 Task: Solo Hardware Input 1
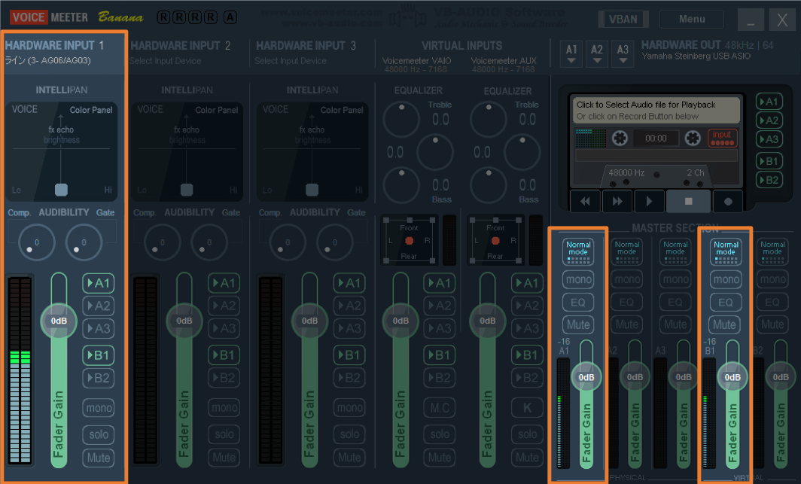coord(99,434)
